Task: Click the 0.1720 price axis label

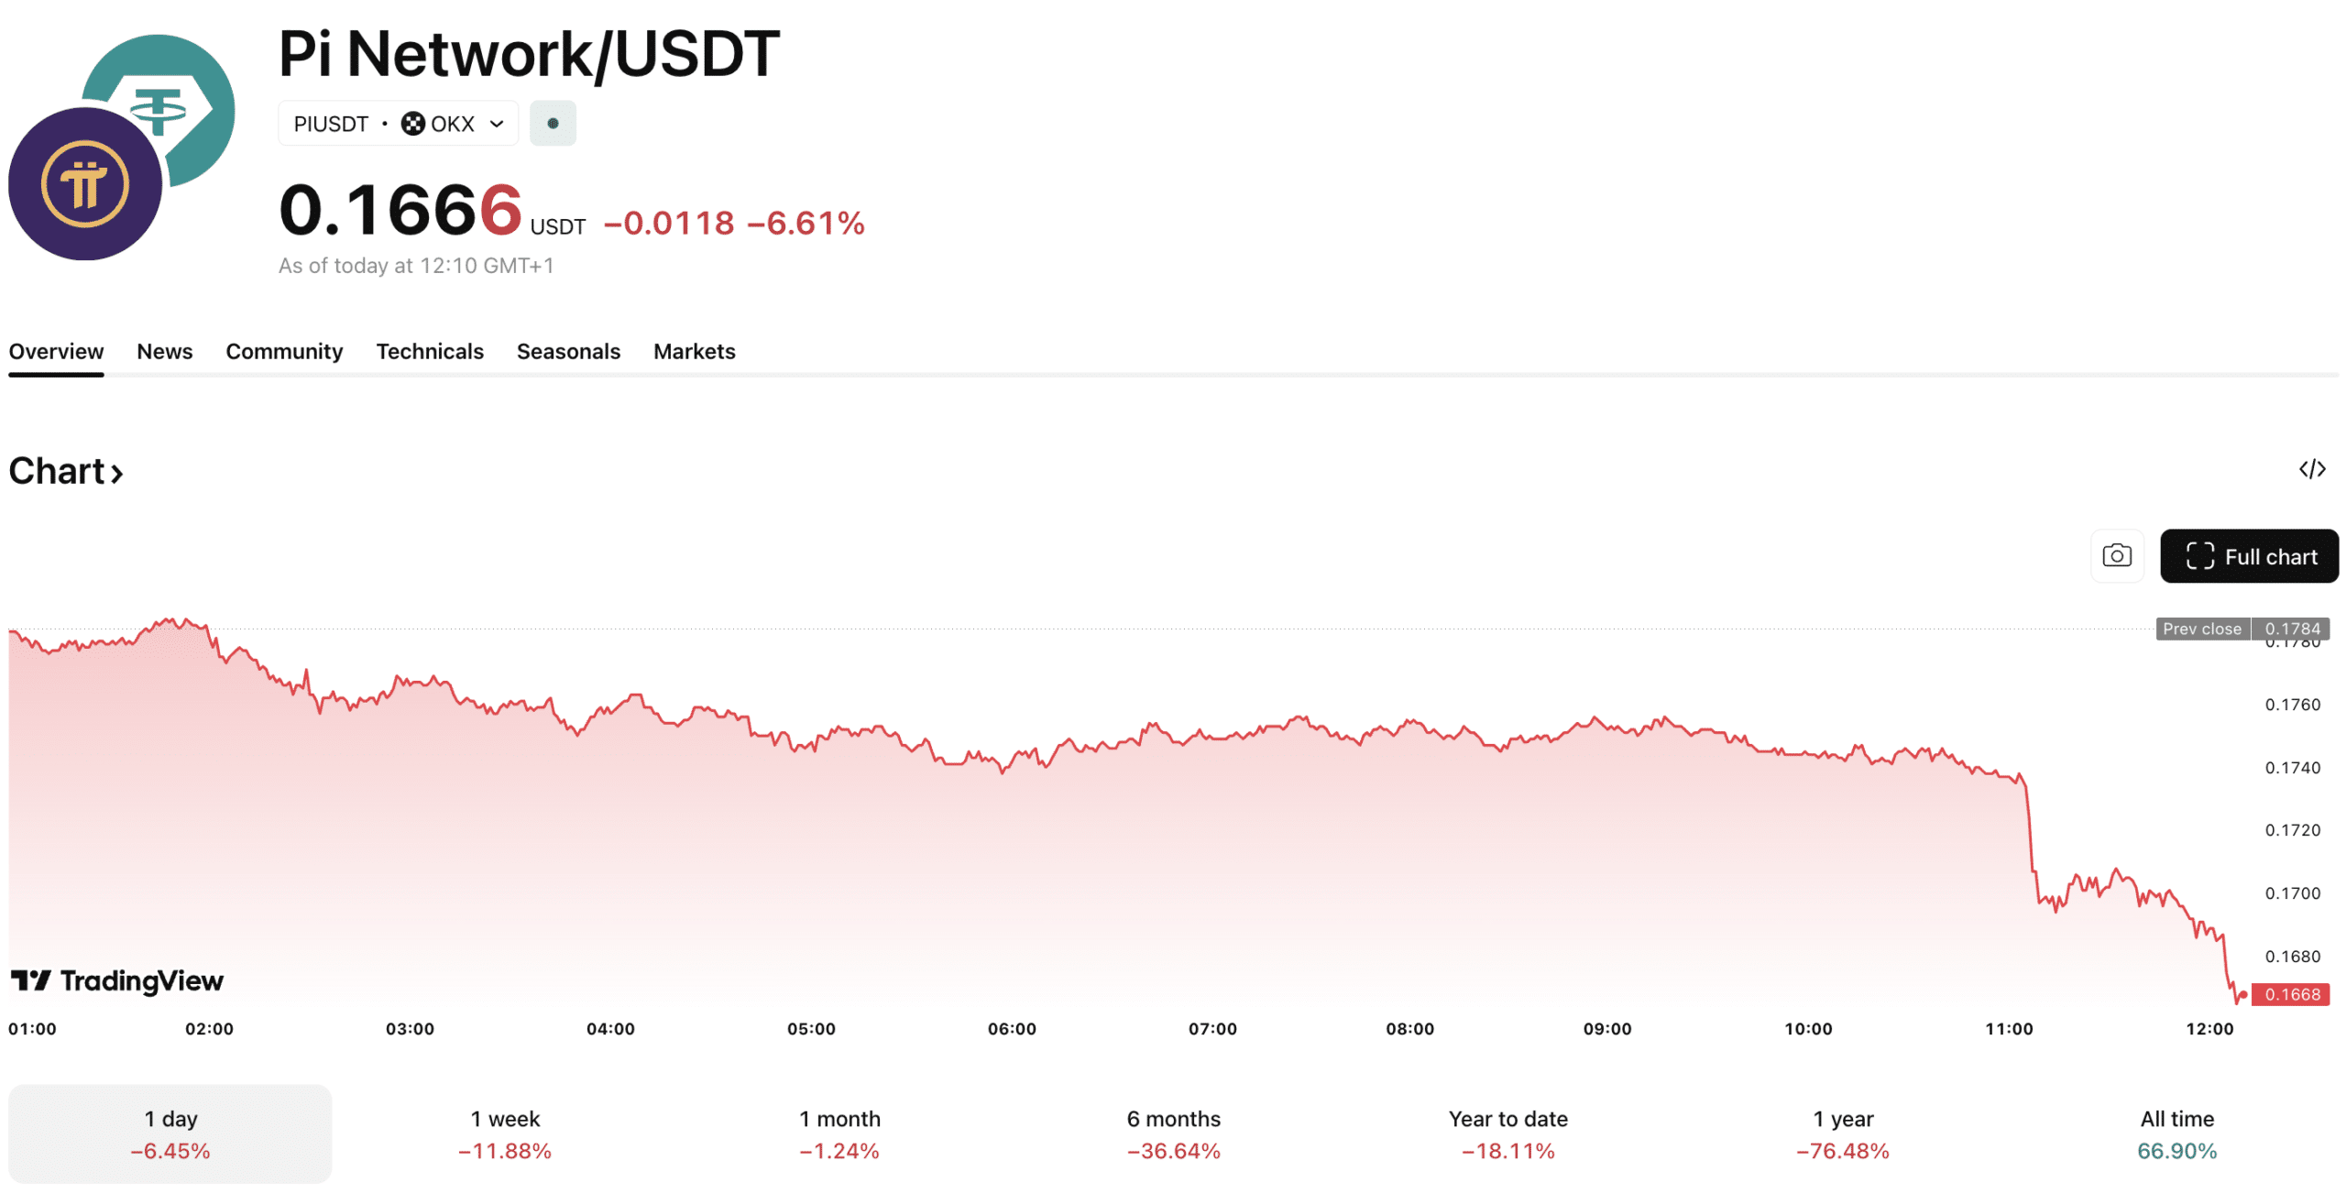Action: [x=2292, y=830]
